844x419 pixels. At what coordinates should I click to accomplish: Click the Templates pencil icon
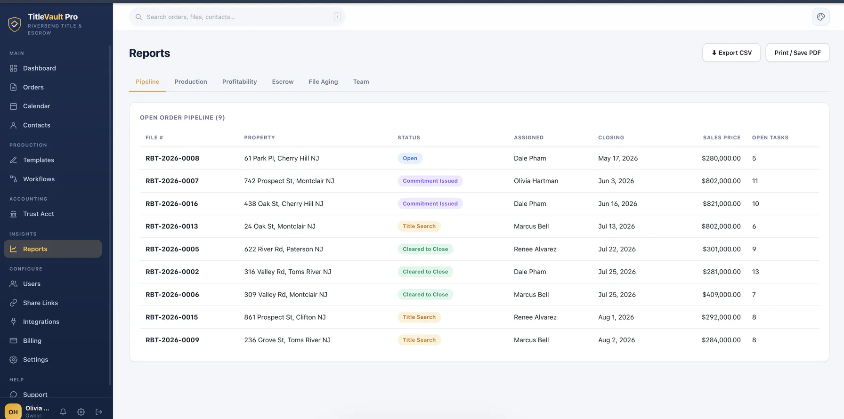pos(13,160)
